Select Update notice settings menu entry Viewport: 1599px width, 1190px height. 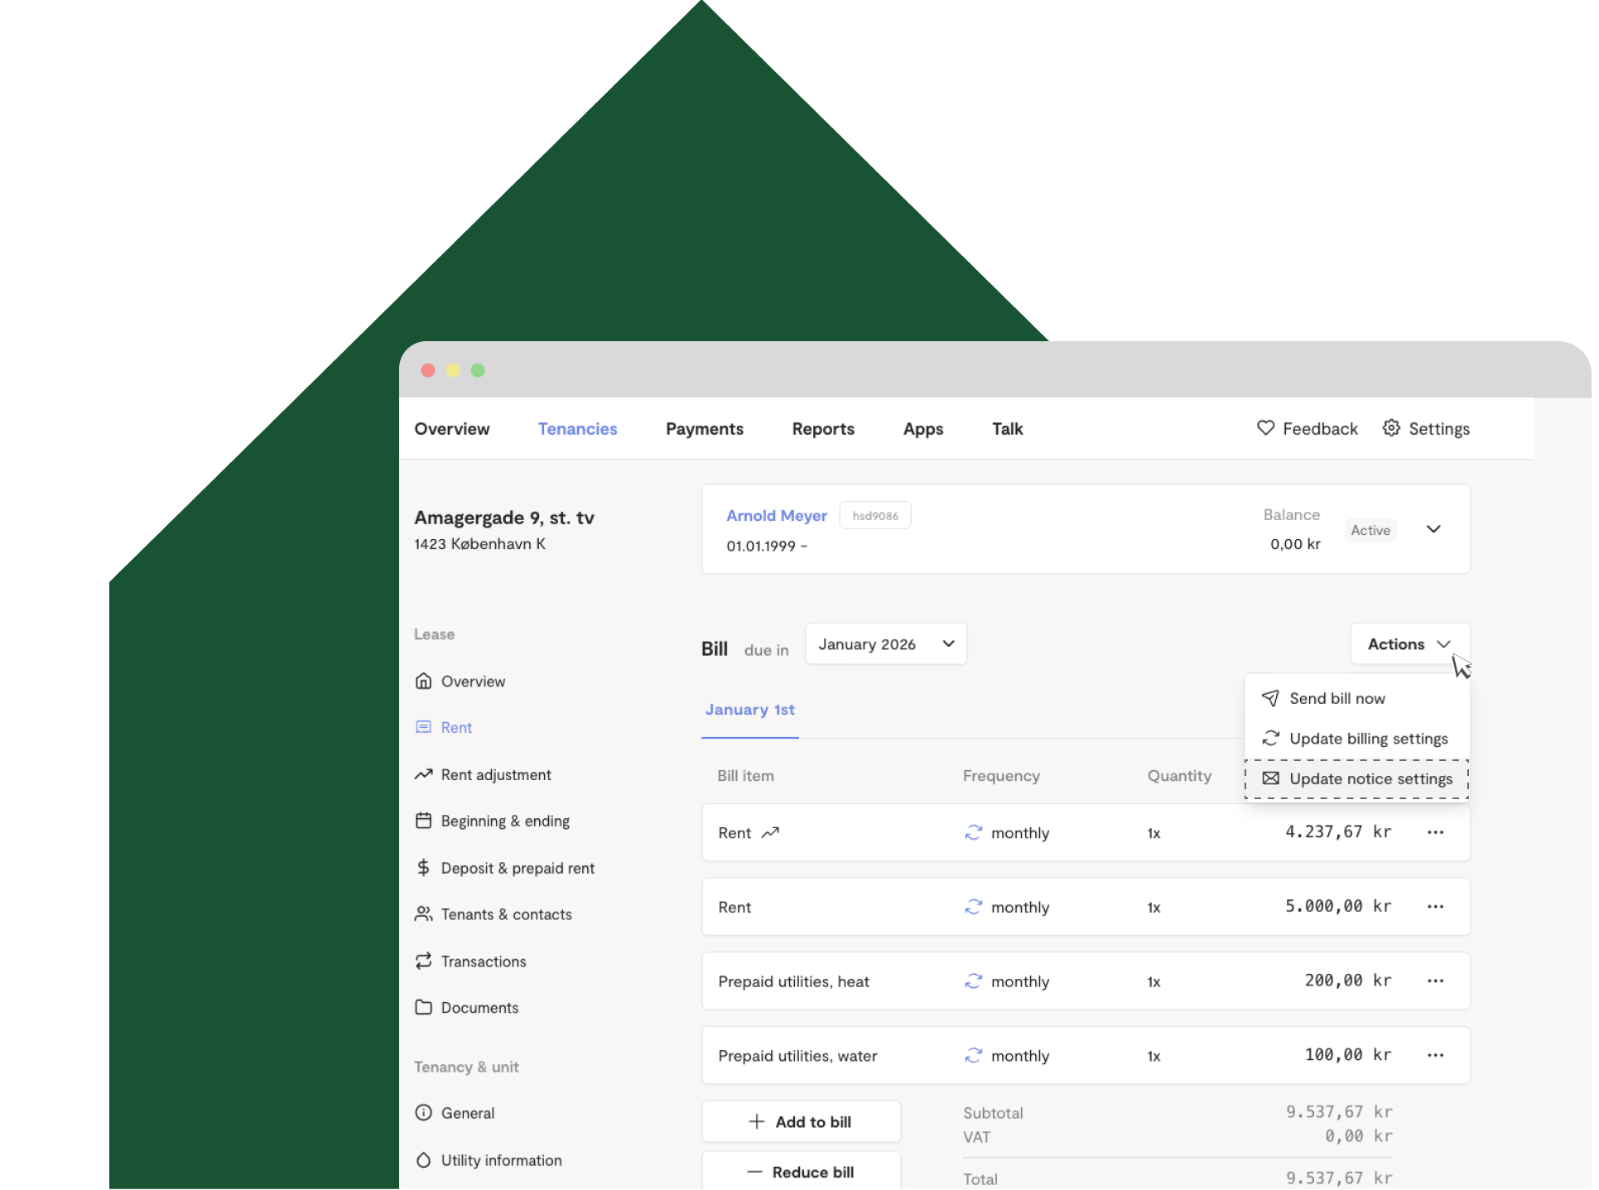(1356, 779)
